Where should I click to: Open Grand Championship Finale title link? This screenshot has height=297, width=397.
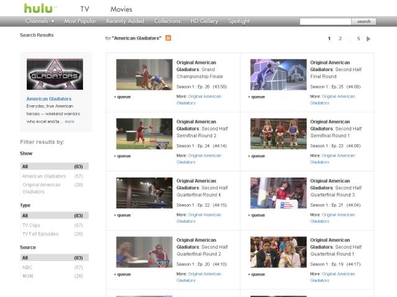200,69
